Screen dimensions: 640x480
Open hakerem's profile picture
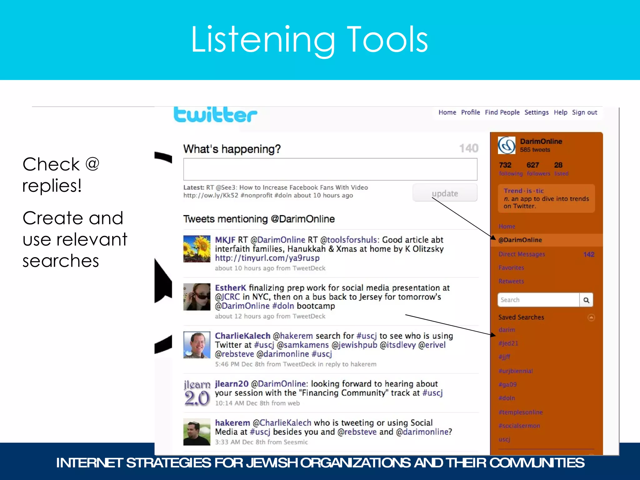tap(197, 432)
